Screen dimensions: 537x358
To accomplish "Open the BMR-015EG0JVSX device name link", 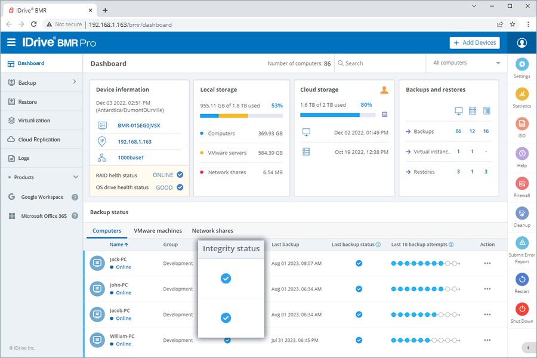I will pyautogui.click(x=138, y=125).
